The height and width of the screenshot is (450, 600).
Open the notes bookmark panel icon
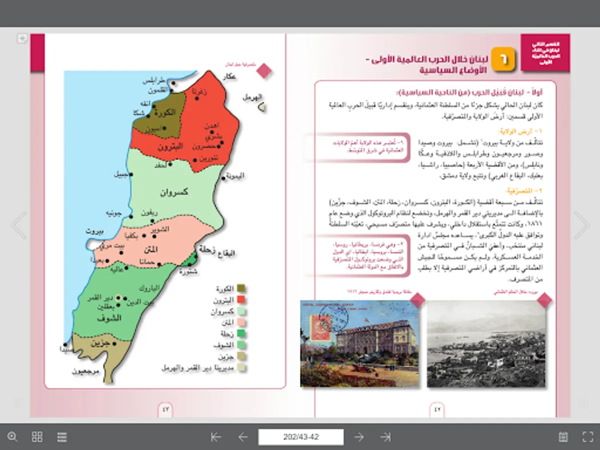(x=563, y=436)
